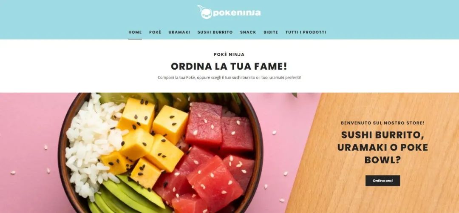Click the 'Pokè Ninja' caption above heading
Screen dimensions: 459x213
tap(229, 54)
